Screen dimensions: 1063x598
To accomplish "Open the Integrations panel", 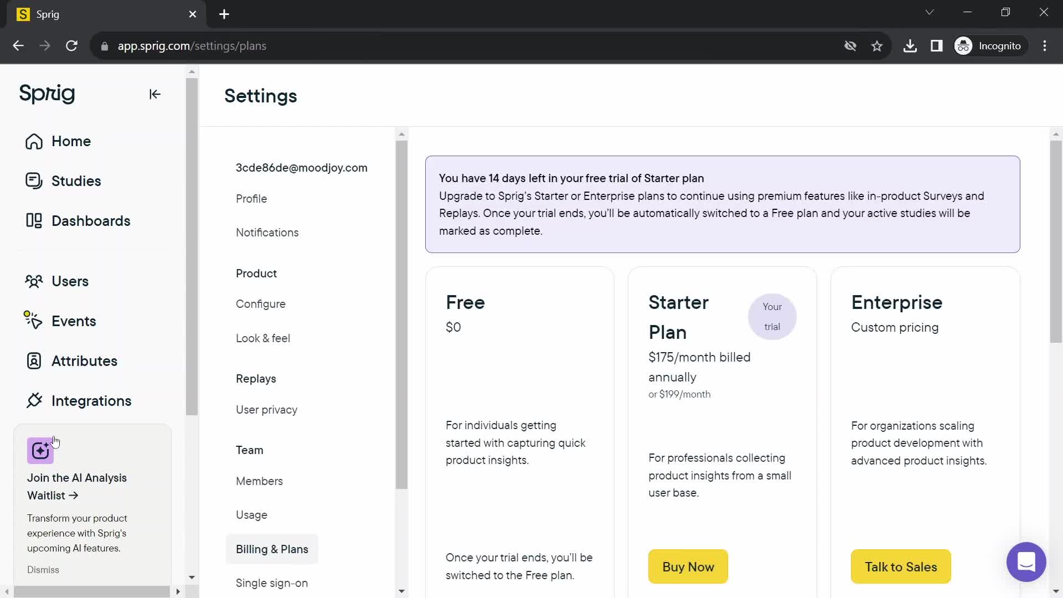I will (x=92, y=400).
